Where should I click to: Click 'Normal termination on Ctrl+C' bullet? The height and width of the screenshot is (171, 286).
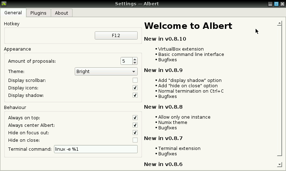(191, 91)
